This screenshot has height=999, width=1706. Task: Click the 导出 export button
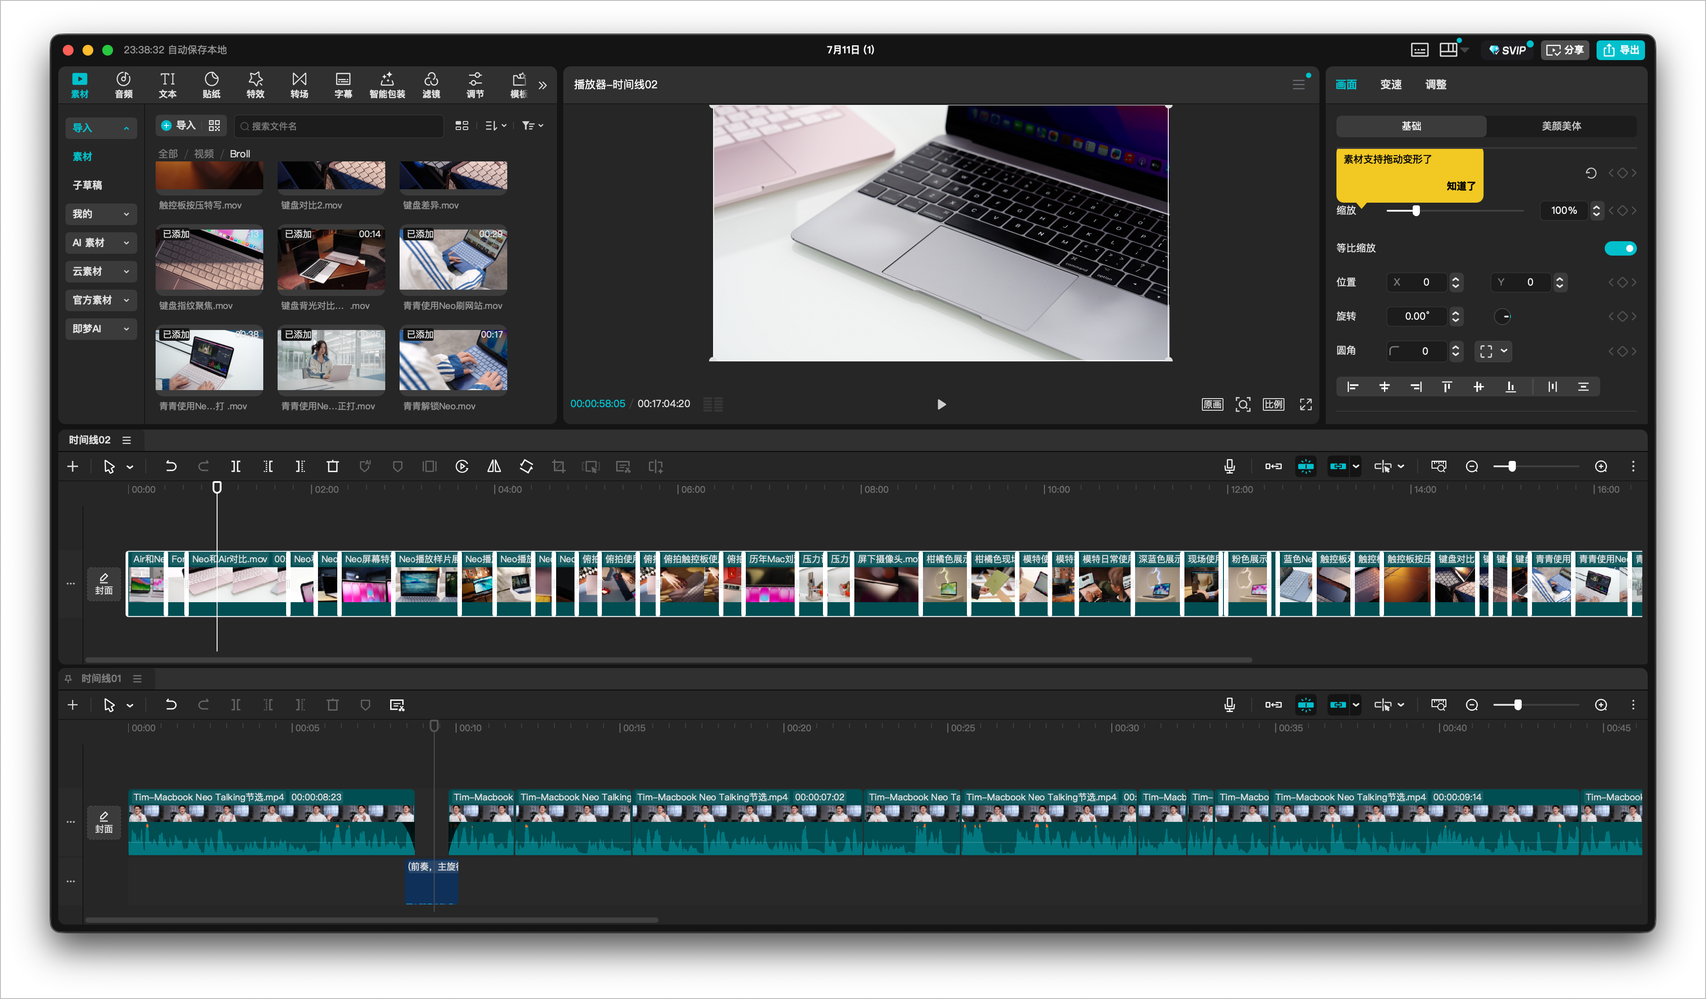tap(1621, 50)
